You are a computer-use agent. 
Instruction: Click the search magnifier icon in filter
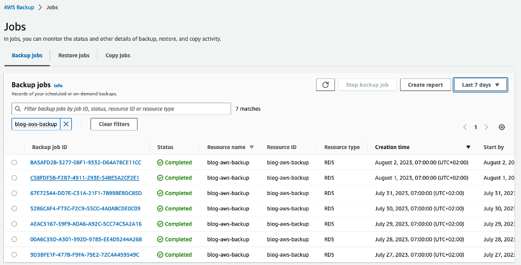pos(18,109)
